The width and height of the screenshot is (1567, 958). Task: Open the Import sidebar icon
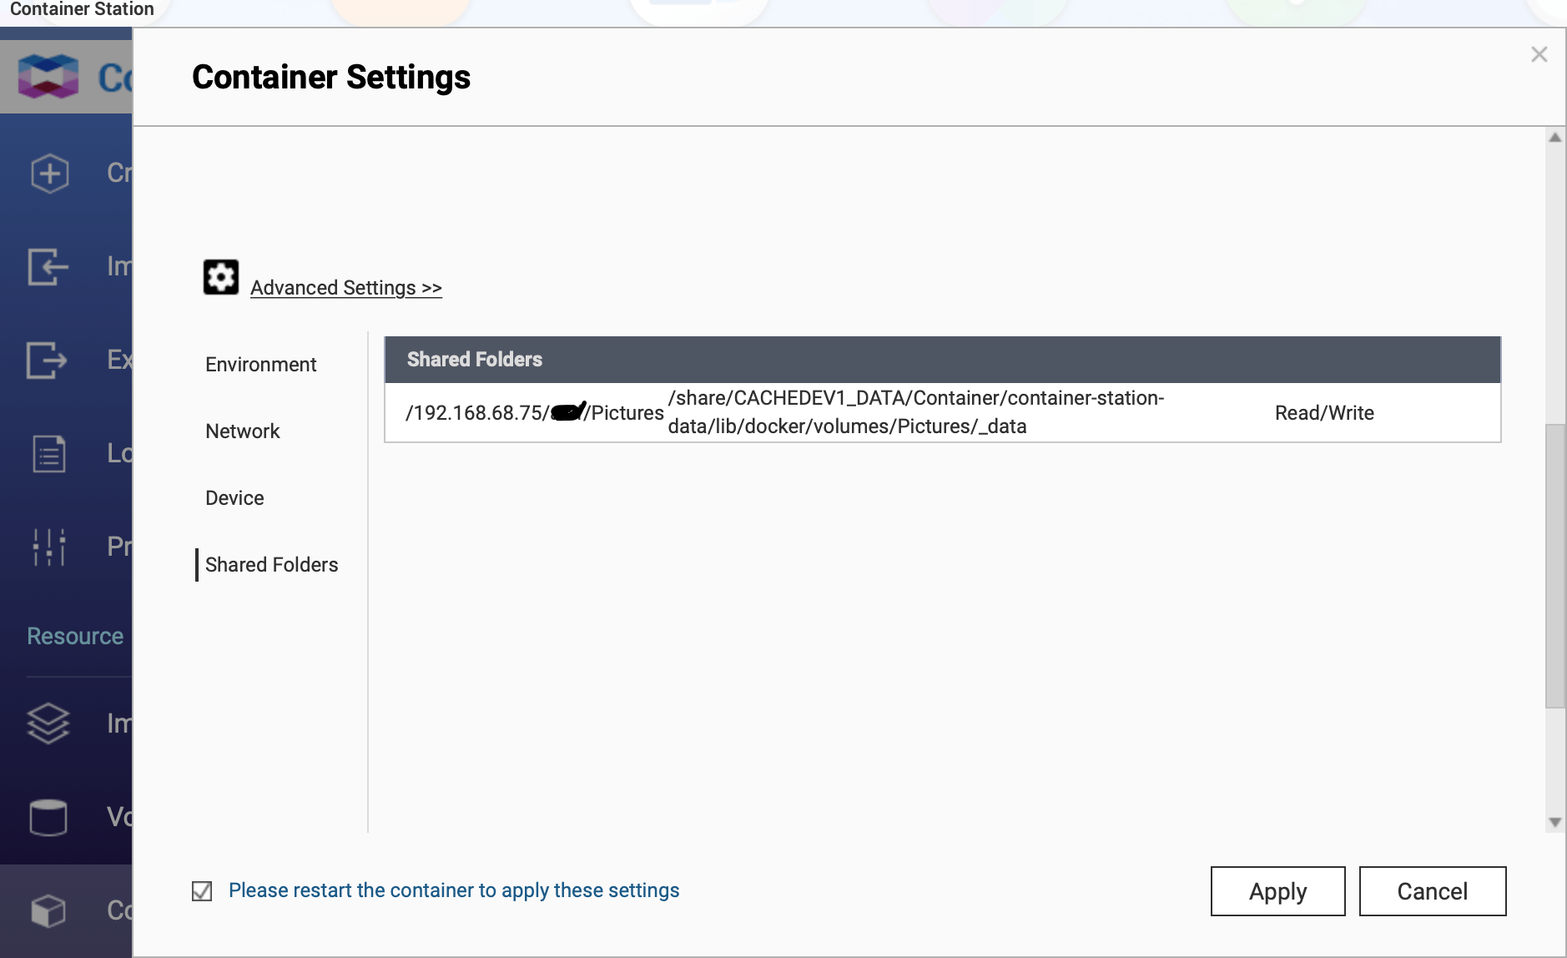click(48, 267)
